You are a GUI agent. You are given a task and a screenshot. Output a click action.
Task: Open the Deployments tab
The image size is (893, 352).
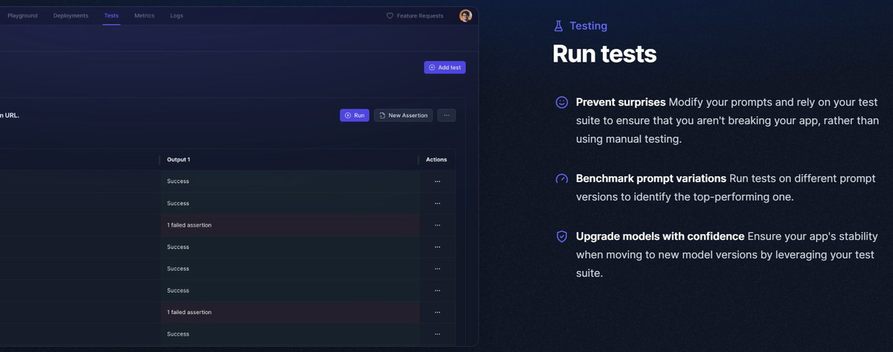coord(71,16)
